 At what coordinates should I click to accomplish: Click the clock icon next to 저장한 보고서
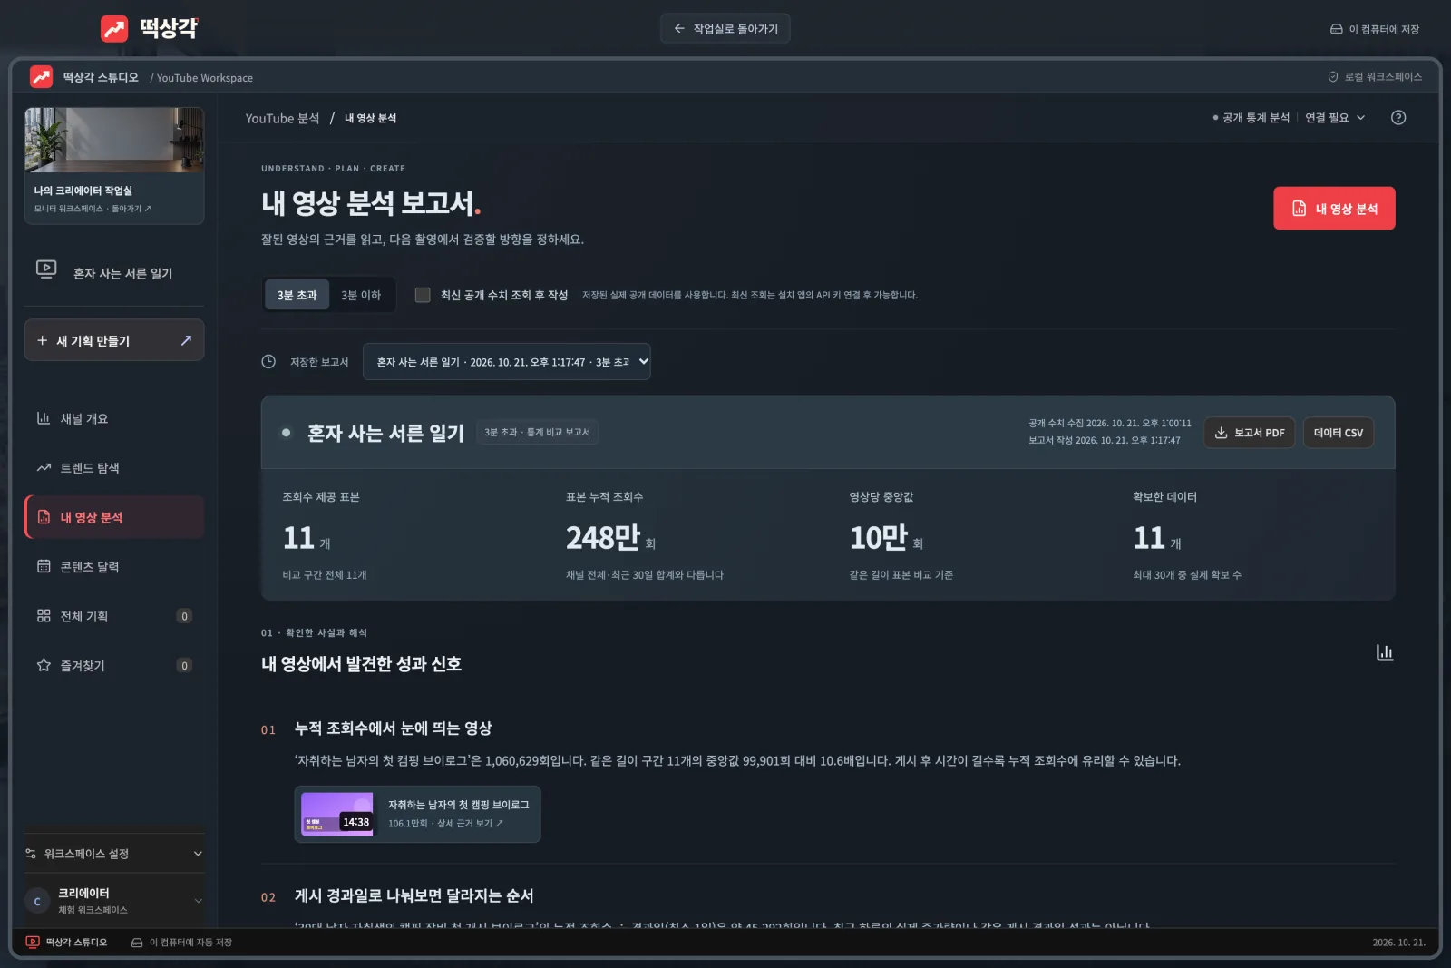(268, 361)
